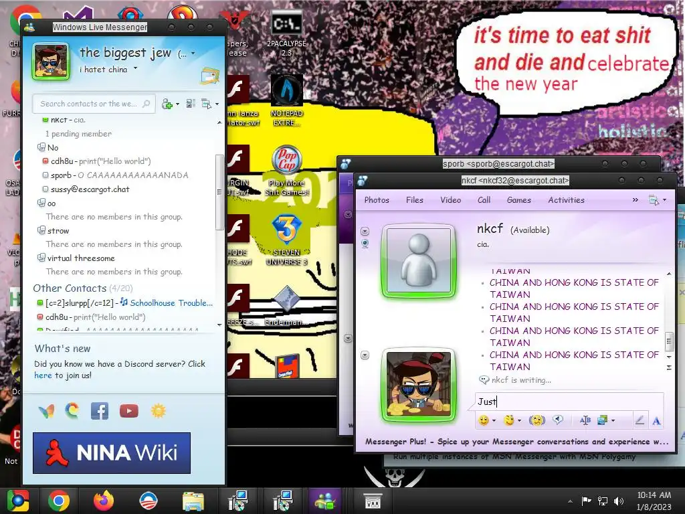
Task: Open the dropdown arrow beside the add contact icon
Action: [x=177, y=104]
